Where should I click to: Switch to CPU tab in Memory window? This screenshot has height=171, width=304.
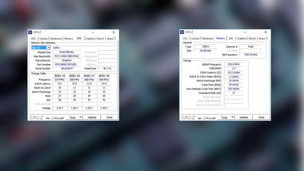(185, 38)
